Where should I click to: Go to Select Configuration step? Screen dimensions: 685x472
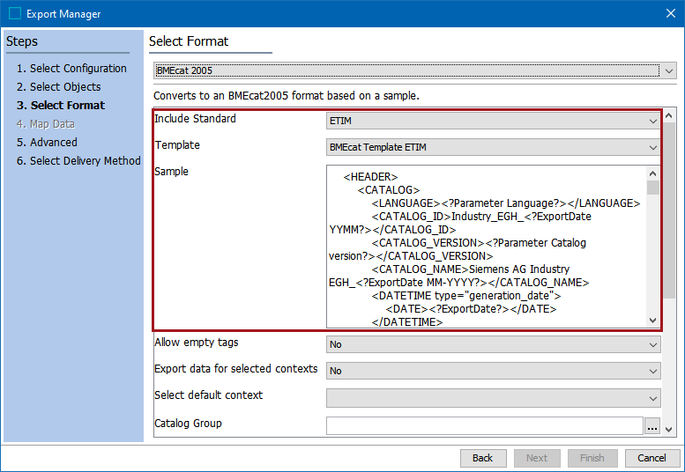[x=78, y=69]
